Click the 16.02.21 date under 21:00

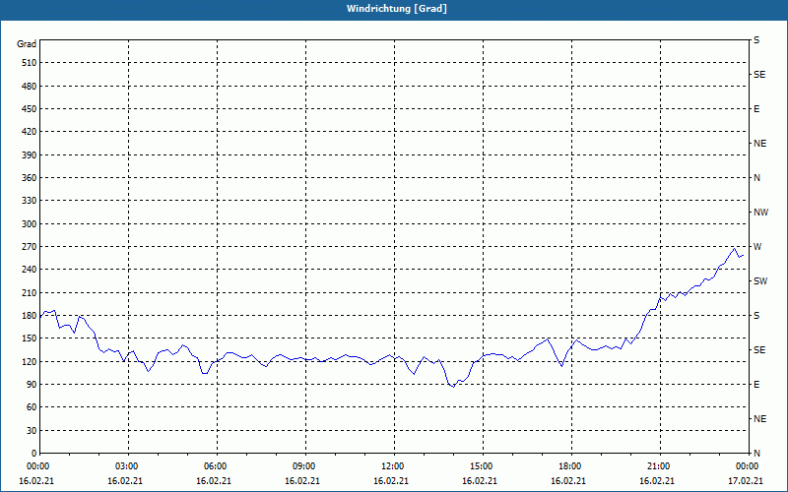tap(657, 481)
